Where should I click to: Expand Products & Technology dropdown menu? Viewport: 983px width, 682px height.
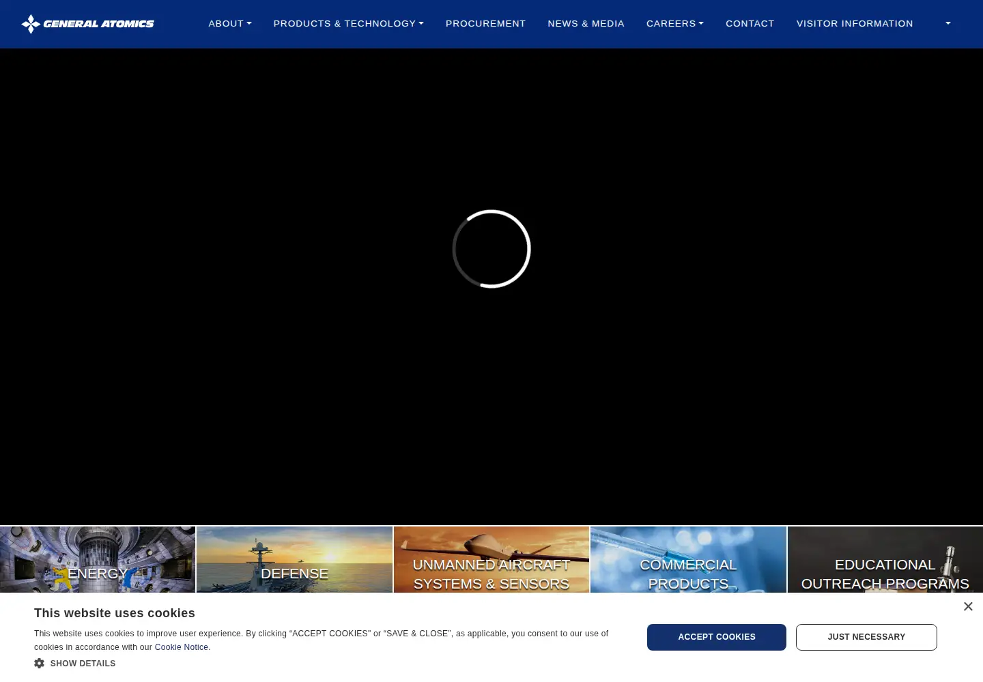click(x=348, y=24)
